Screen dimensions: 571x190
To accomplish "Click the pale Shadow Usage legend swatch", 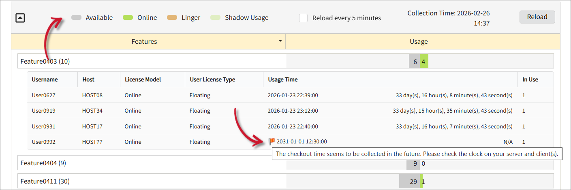I will [215, 18].
